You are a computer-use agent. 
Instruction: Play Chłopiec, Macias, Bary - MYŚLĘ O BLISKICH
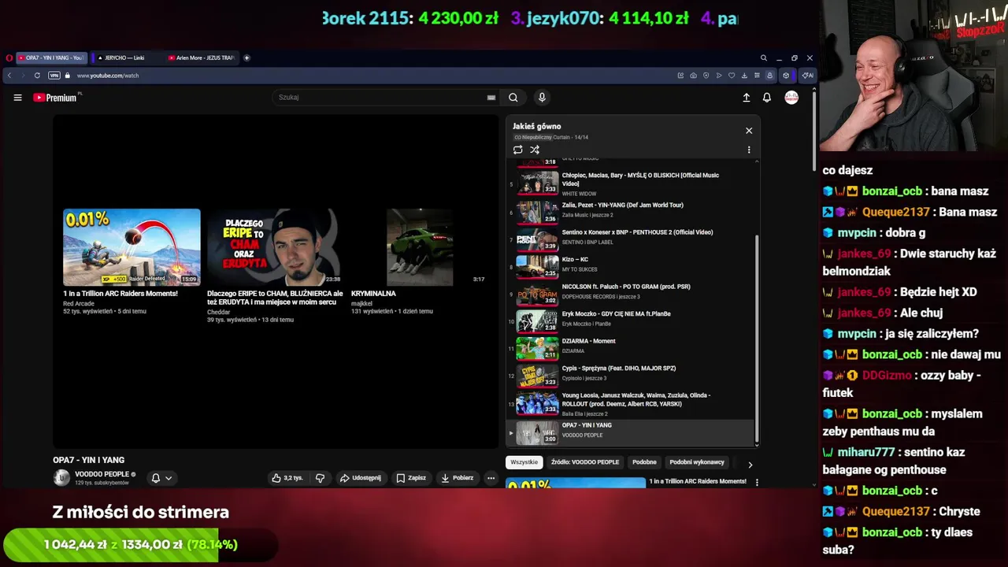630,183
